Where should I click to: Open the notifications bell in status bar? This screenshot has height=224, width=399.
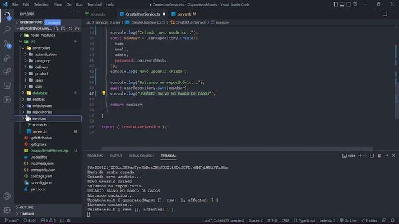tap(392, 220)
